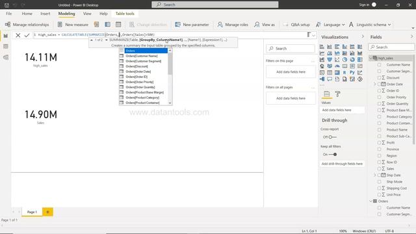The image size is (416, 234).
Task: Open the Help ribbon tab
Action: tap(103, 14)
